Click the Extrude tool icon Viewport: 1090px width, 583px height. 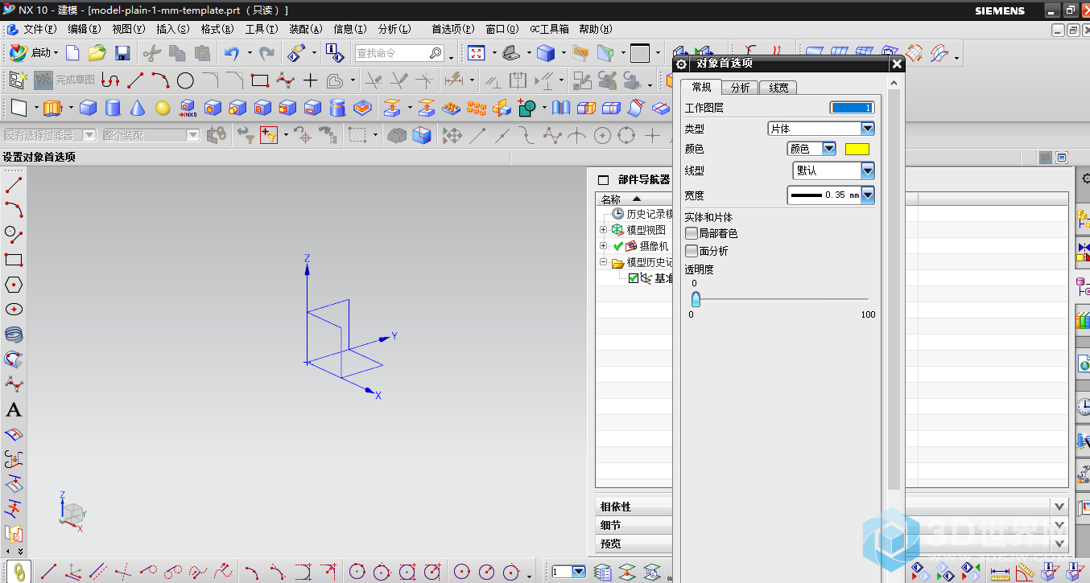tap(52, 108)
